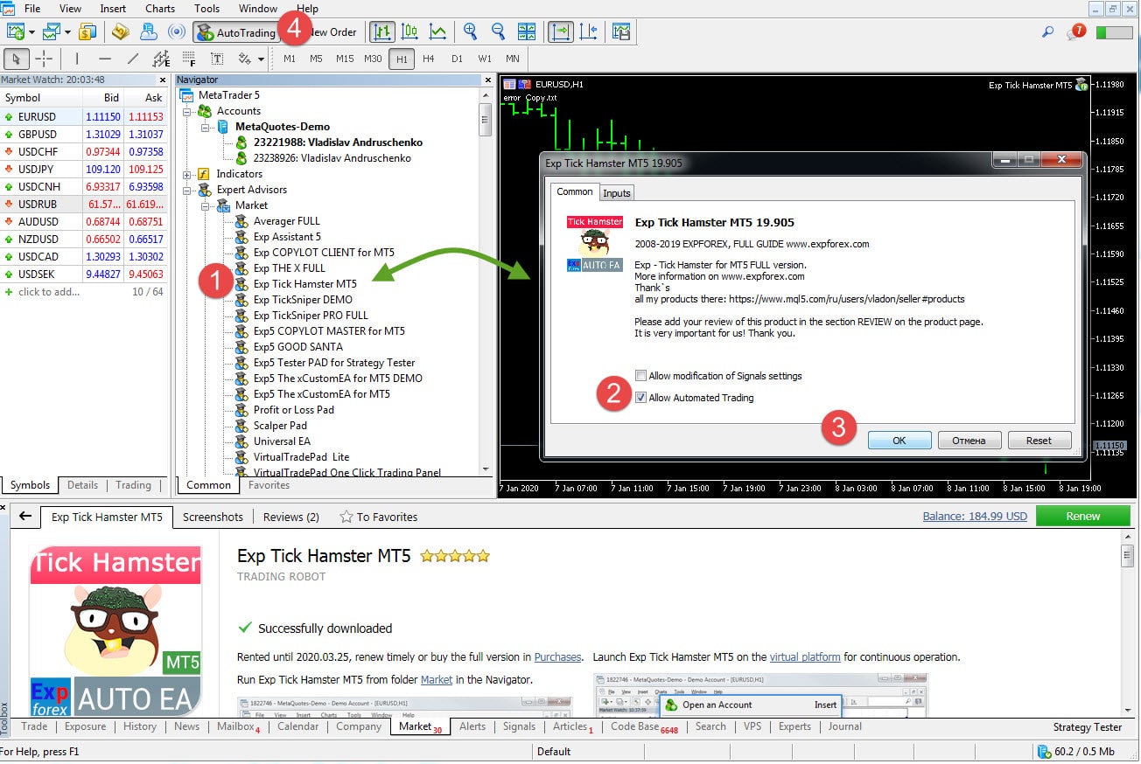This screenshot has height=764, width=1141.
Task: Enable Allow modification of Signals settings
Action: pyautogui.click(x=641, y=376)
